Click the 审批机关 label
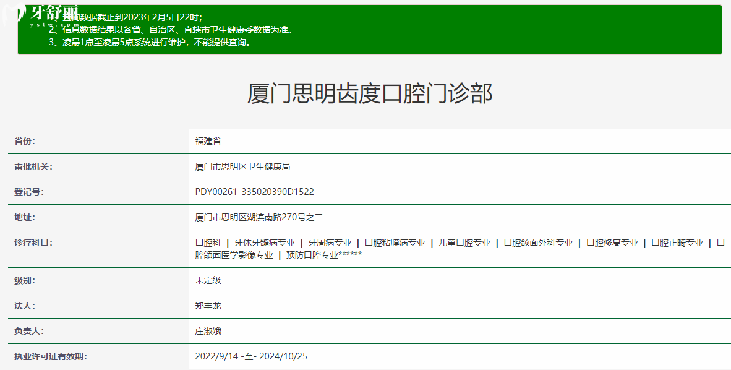The width and height of the screenshot is (731, 370). pyautogui.click(x=33, y=166)
